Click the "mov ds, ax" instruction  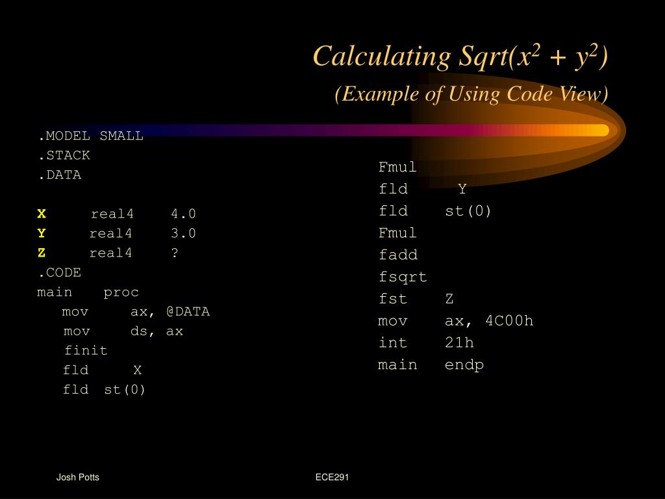point(123,331)
